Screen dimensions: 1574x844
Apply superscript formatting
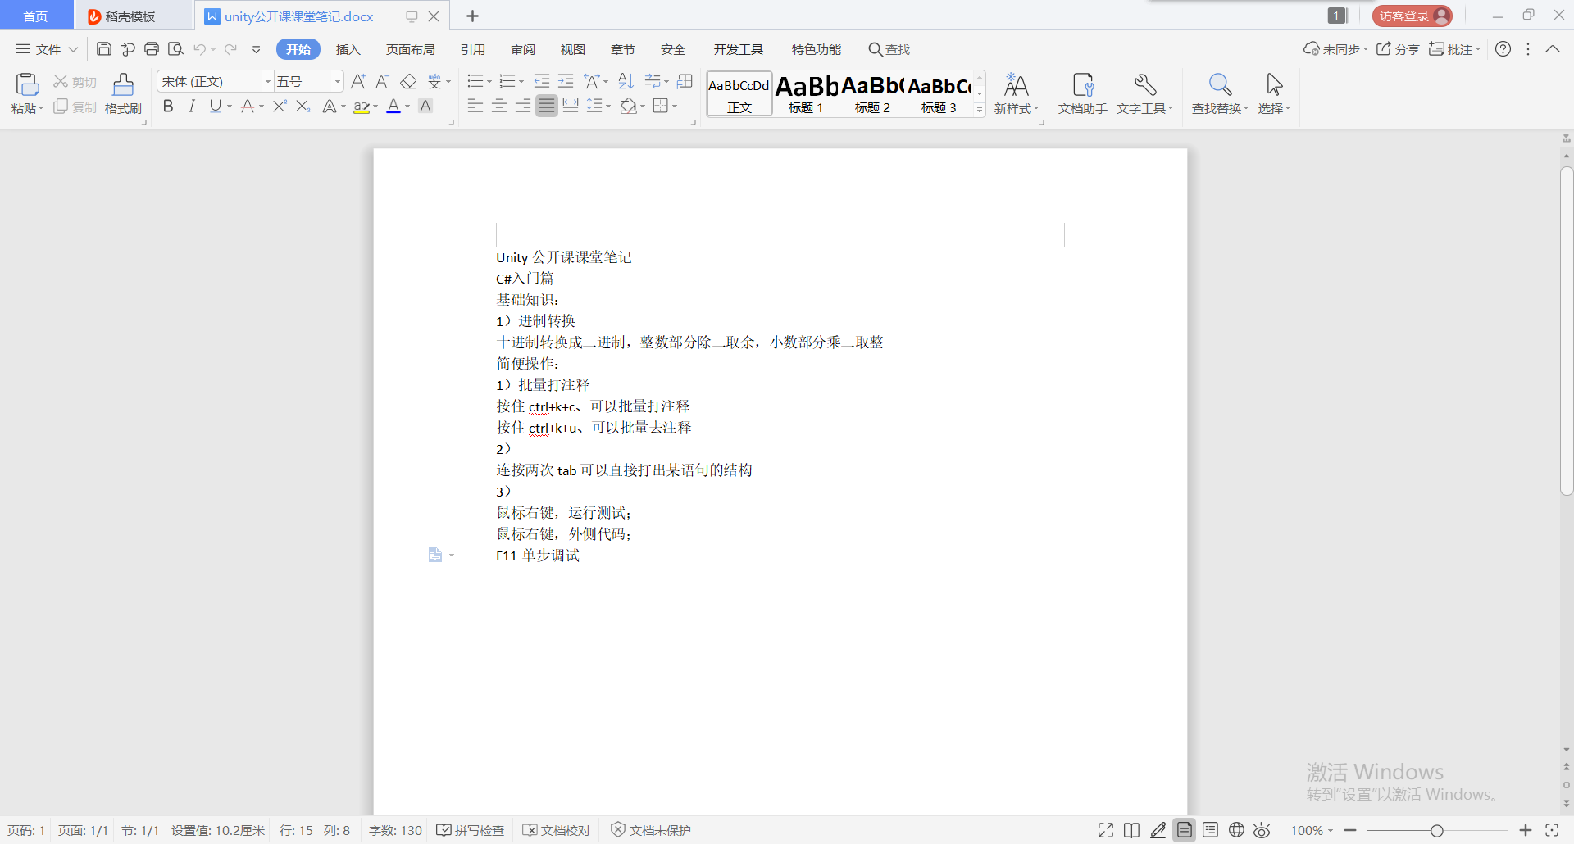coord(280,106)
